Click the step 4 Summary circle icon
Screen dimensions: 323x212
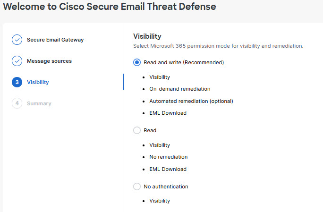coord(17,103)
